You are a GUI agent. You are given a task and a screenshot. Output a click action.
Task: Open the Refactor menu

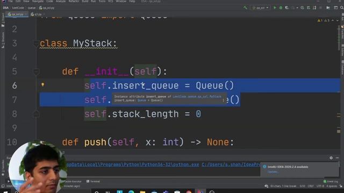(x=74, y=1)
